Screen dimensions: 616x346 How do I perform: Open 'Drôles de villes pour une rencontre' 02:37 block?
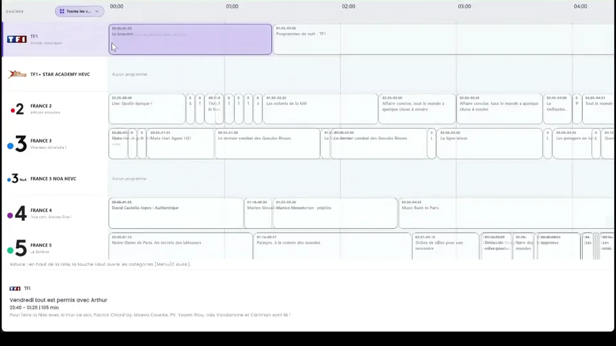pos(445,246)
